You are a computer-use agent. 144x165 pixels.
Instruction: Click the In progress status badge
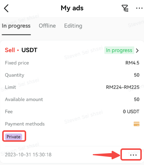pos(119,50)
